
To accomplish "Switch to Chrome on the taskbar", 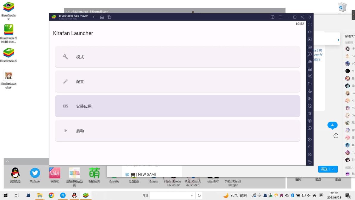I will (52, 195).
